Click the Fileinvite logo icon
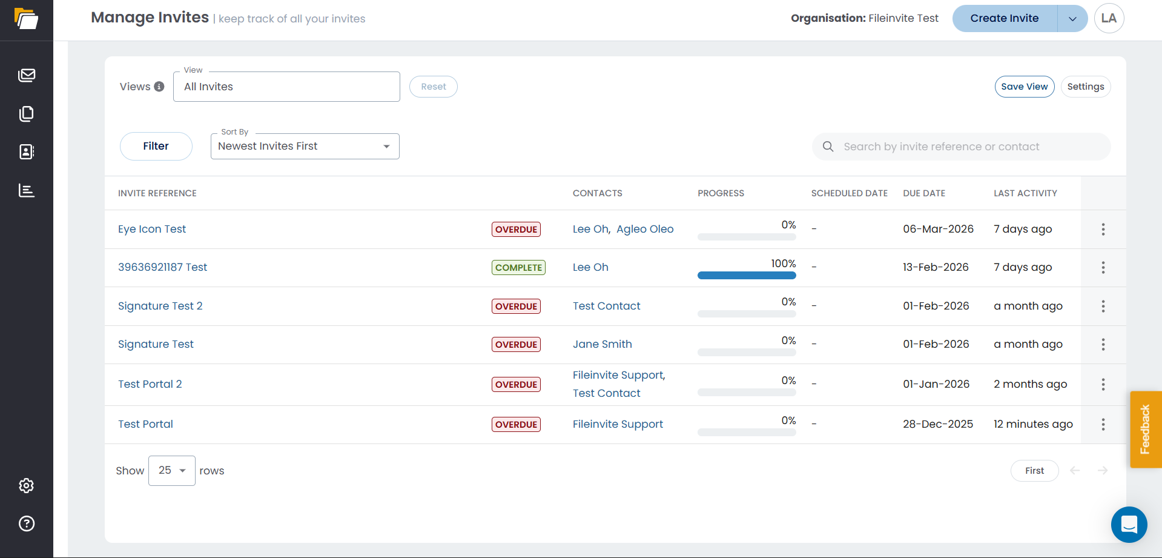Screen dimensions: 1162x558 26,19
